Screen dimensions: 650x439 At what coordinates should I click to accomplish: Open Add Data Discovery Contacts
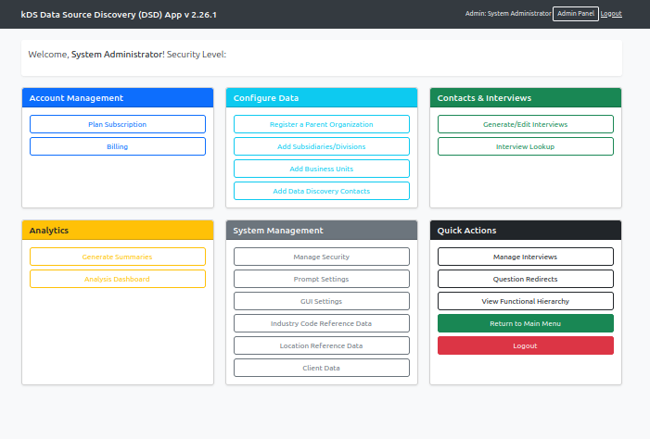(321, 191)
